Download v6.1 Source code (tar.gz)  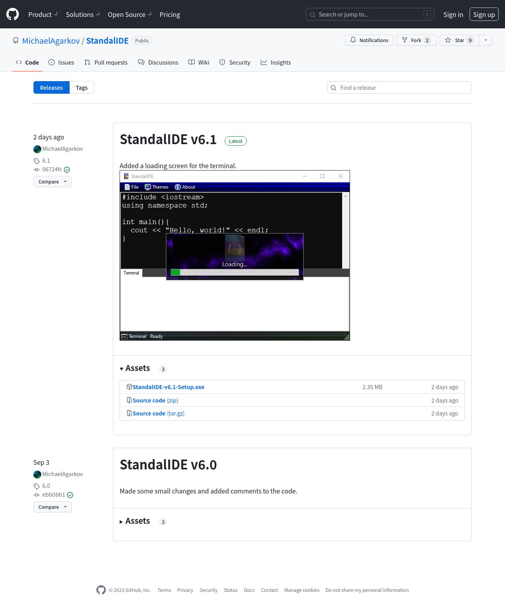159,413
